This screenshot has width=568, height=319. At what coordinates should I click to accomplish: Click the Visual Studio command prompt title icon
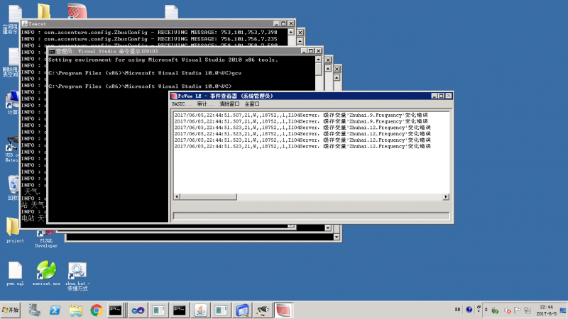(x=52, y=51)
